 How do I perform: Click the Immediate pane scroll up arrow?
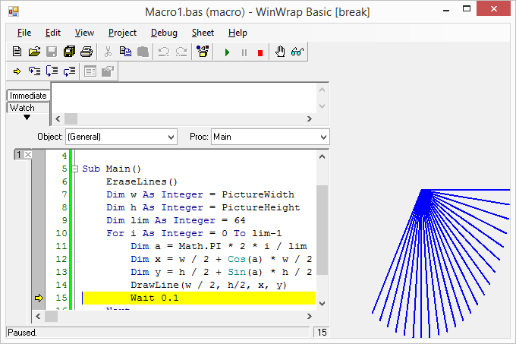[x=322, y=90]
